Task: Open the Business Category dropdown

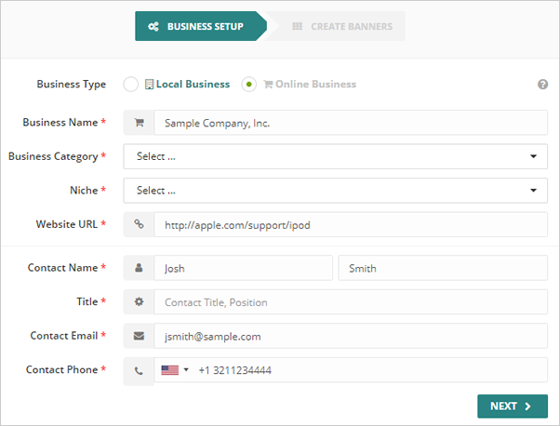Action: click(x=335, y=156)
